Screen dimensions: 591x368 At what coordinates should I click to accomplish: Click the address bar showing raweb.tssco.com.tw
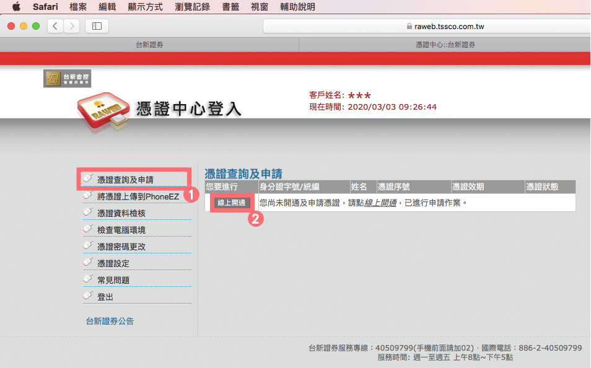(427, 27)
